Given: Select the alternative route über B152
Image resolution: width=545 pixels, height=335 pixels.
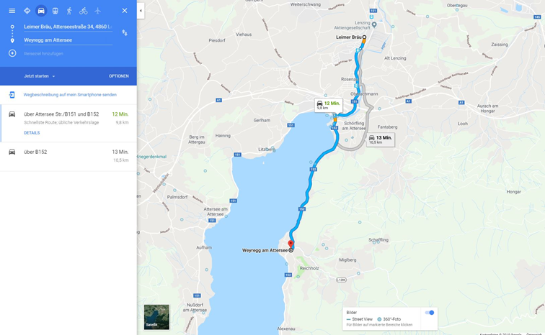Looking at the screenshot, I should pos(68,156).
